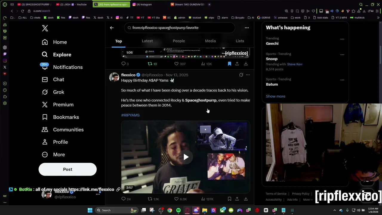Click the Post button
382x215 pixels.
pos(67,169)
